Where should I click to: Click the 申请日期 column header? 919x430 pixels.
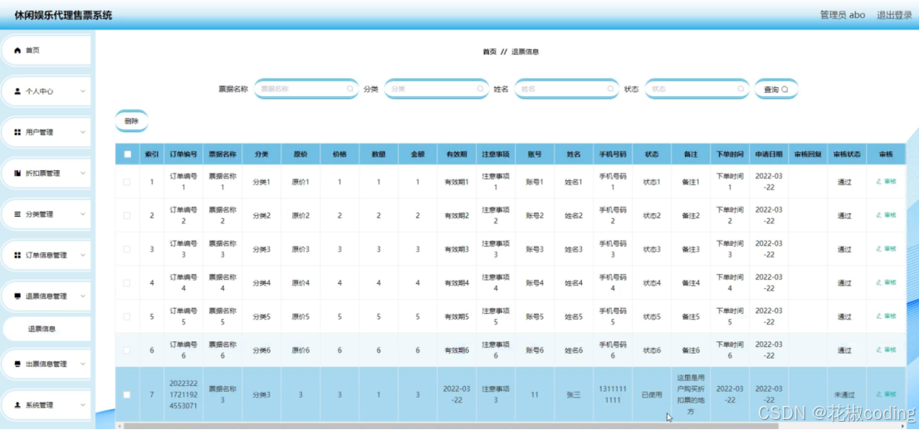point(769,154)
